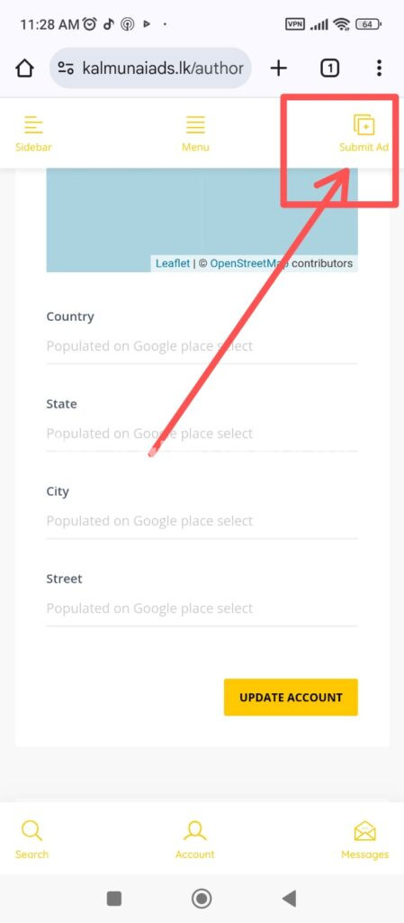
Task: Tap the browser home icon
Action: click(x=24, y=69)
